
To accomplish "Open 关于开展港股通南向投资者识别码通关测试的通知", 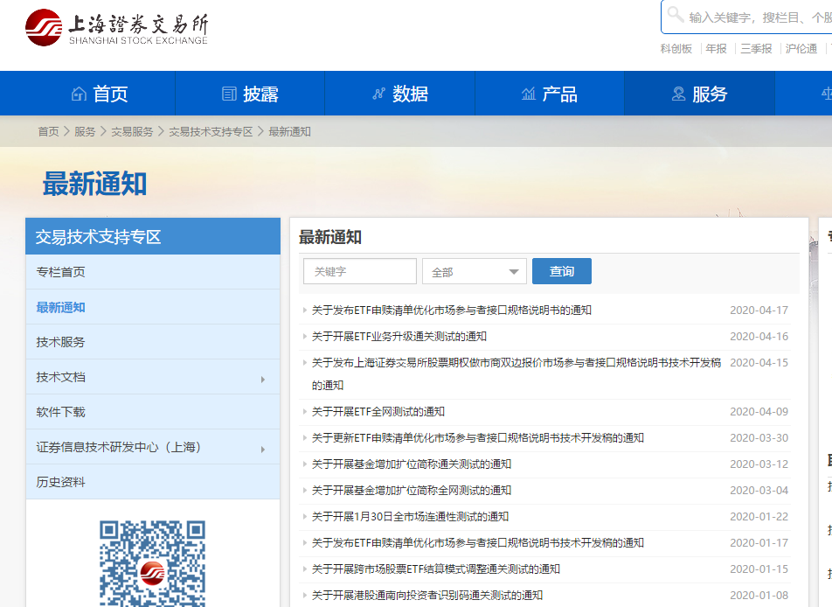I will [427, 596].
